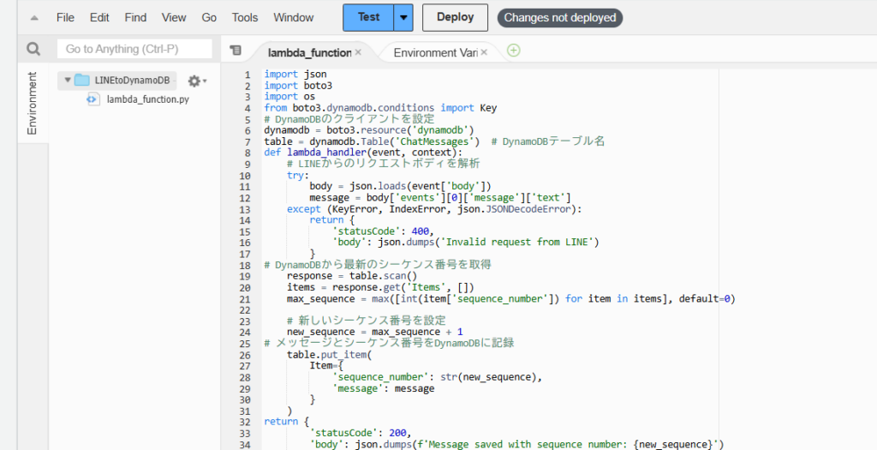Image resolution: width=877 pixels, height=450 pixels.
Task: Focus the Go to Anything search field
Action: click(134, 49)
